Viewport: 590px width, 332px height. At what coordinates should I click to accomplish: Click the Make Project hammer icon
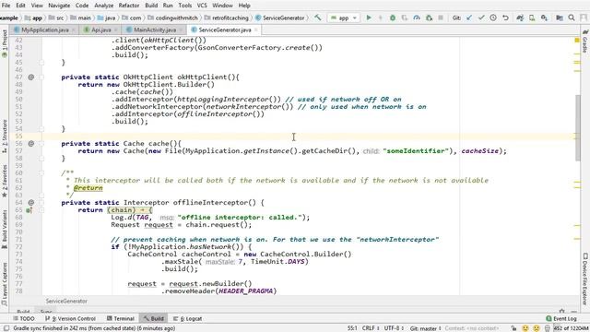pyautogui.click(x=318, y=18)
